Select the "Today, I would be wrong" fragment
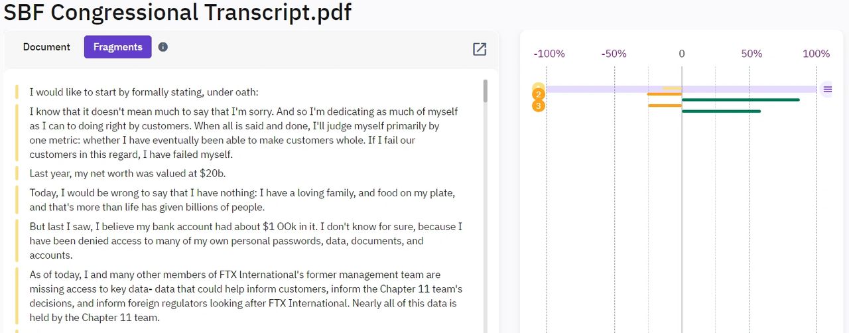849x333 pixels. pos(242,200)
